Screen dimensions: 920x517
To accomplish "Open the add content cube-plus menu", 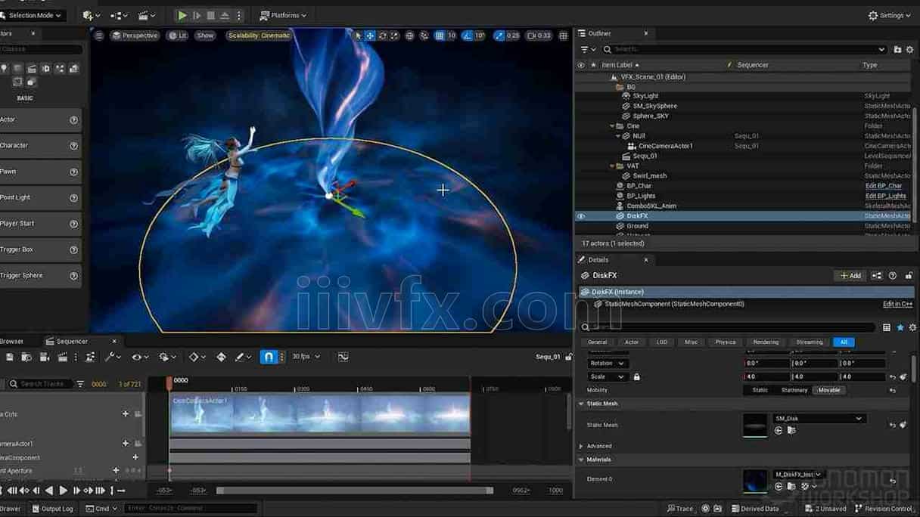I will (92, 15).
